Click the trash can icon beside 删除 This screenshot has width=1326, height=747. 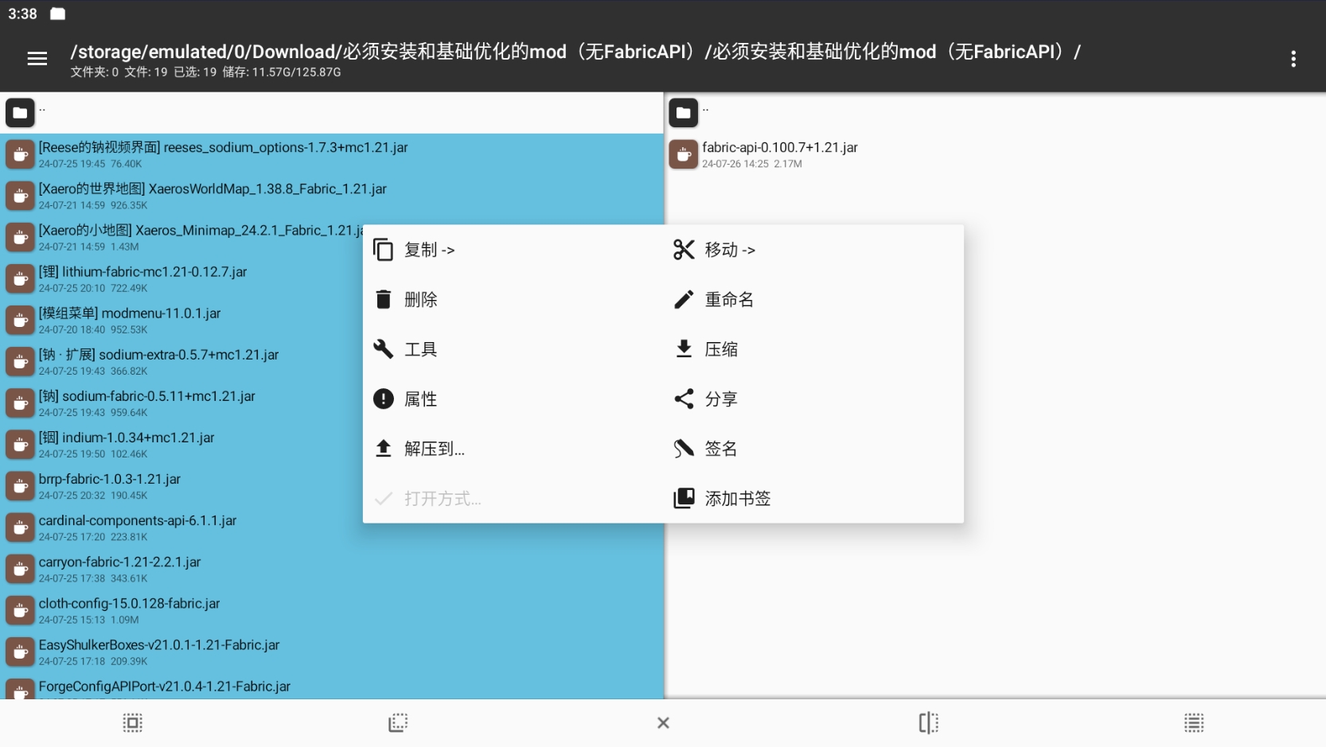pos(384,299)
